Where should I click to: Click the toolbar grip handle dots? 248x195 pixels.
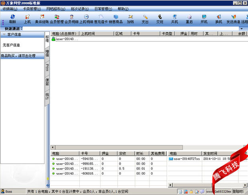coord(3,22)
